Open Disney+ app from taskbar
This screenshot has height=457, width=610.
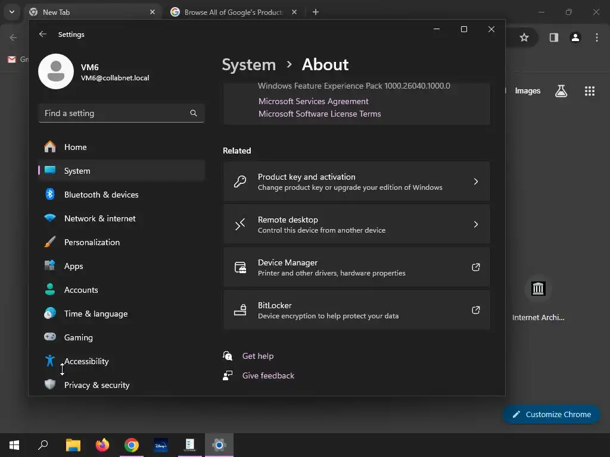click(161, 445)
